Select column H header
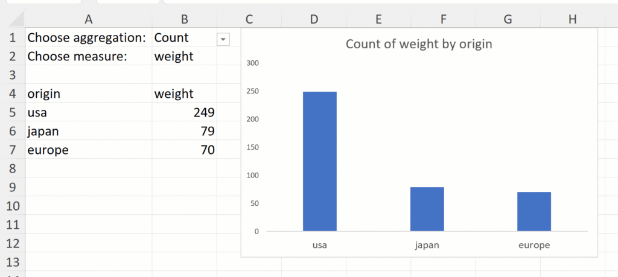This screenshot has width=618, height=277. pyautogui.click(x=572, y=19)
